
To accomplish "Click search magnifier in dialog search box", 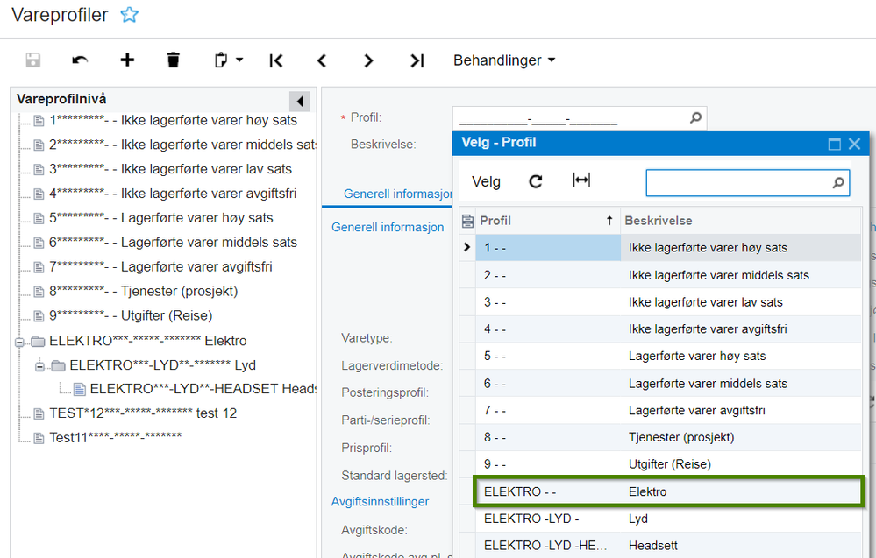I will [838, 182].
